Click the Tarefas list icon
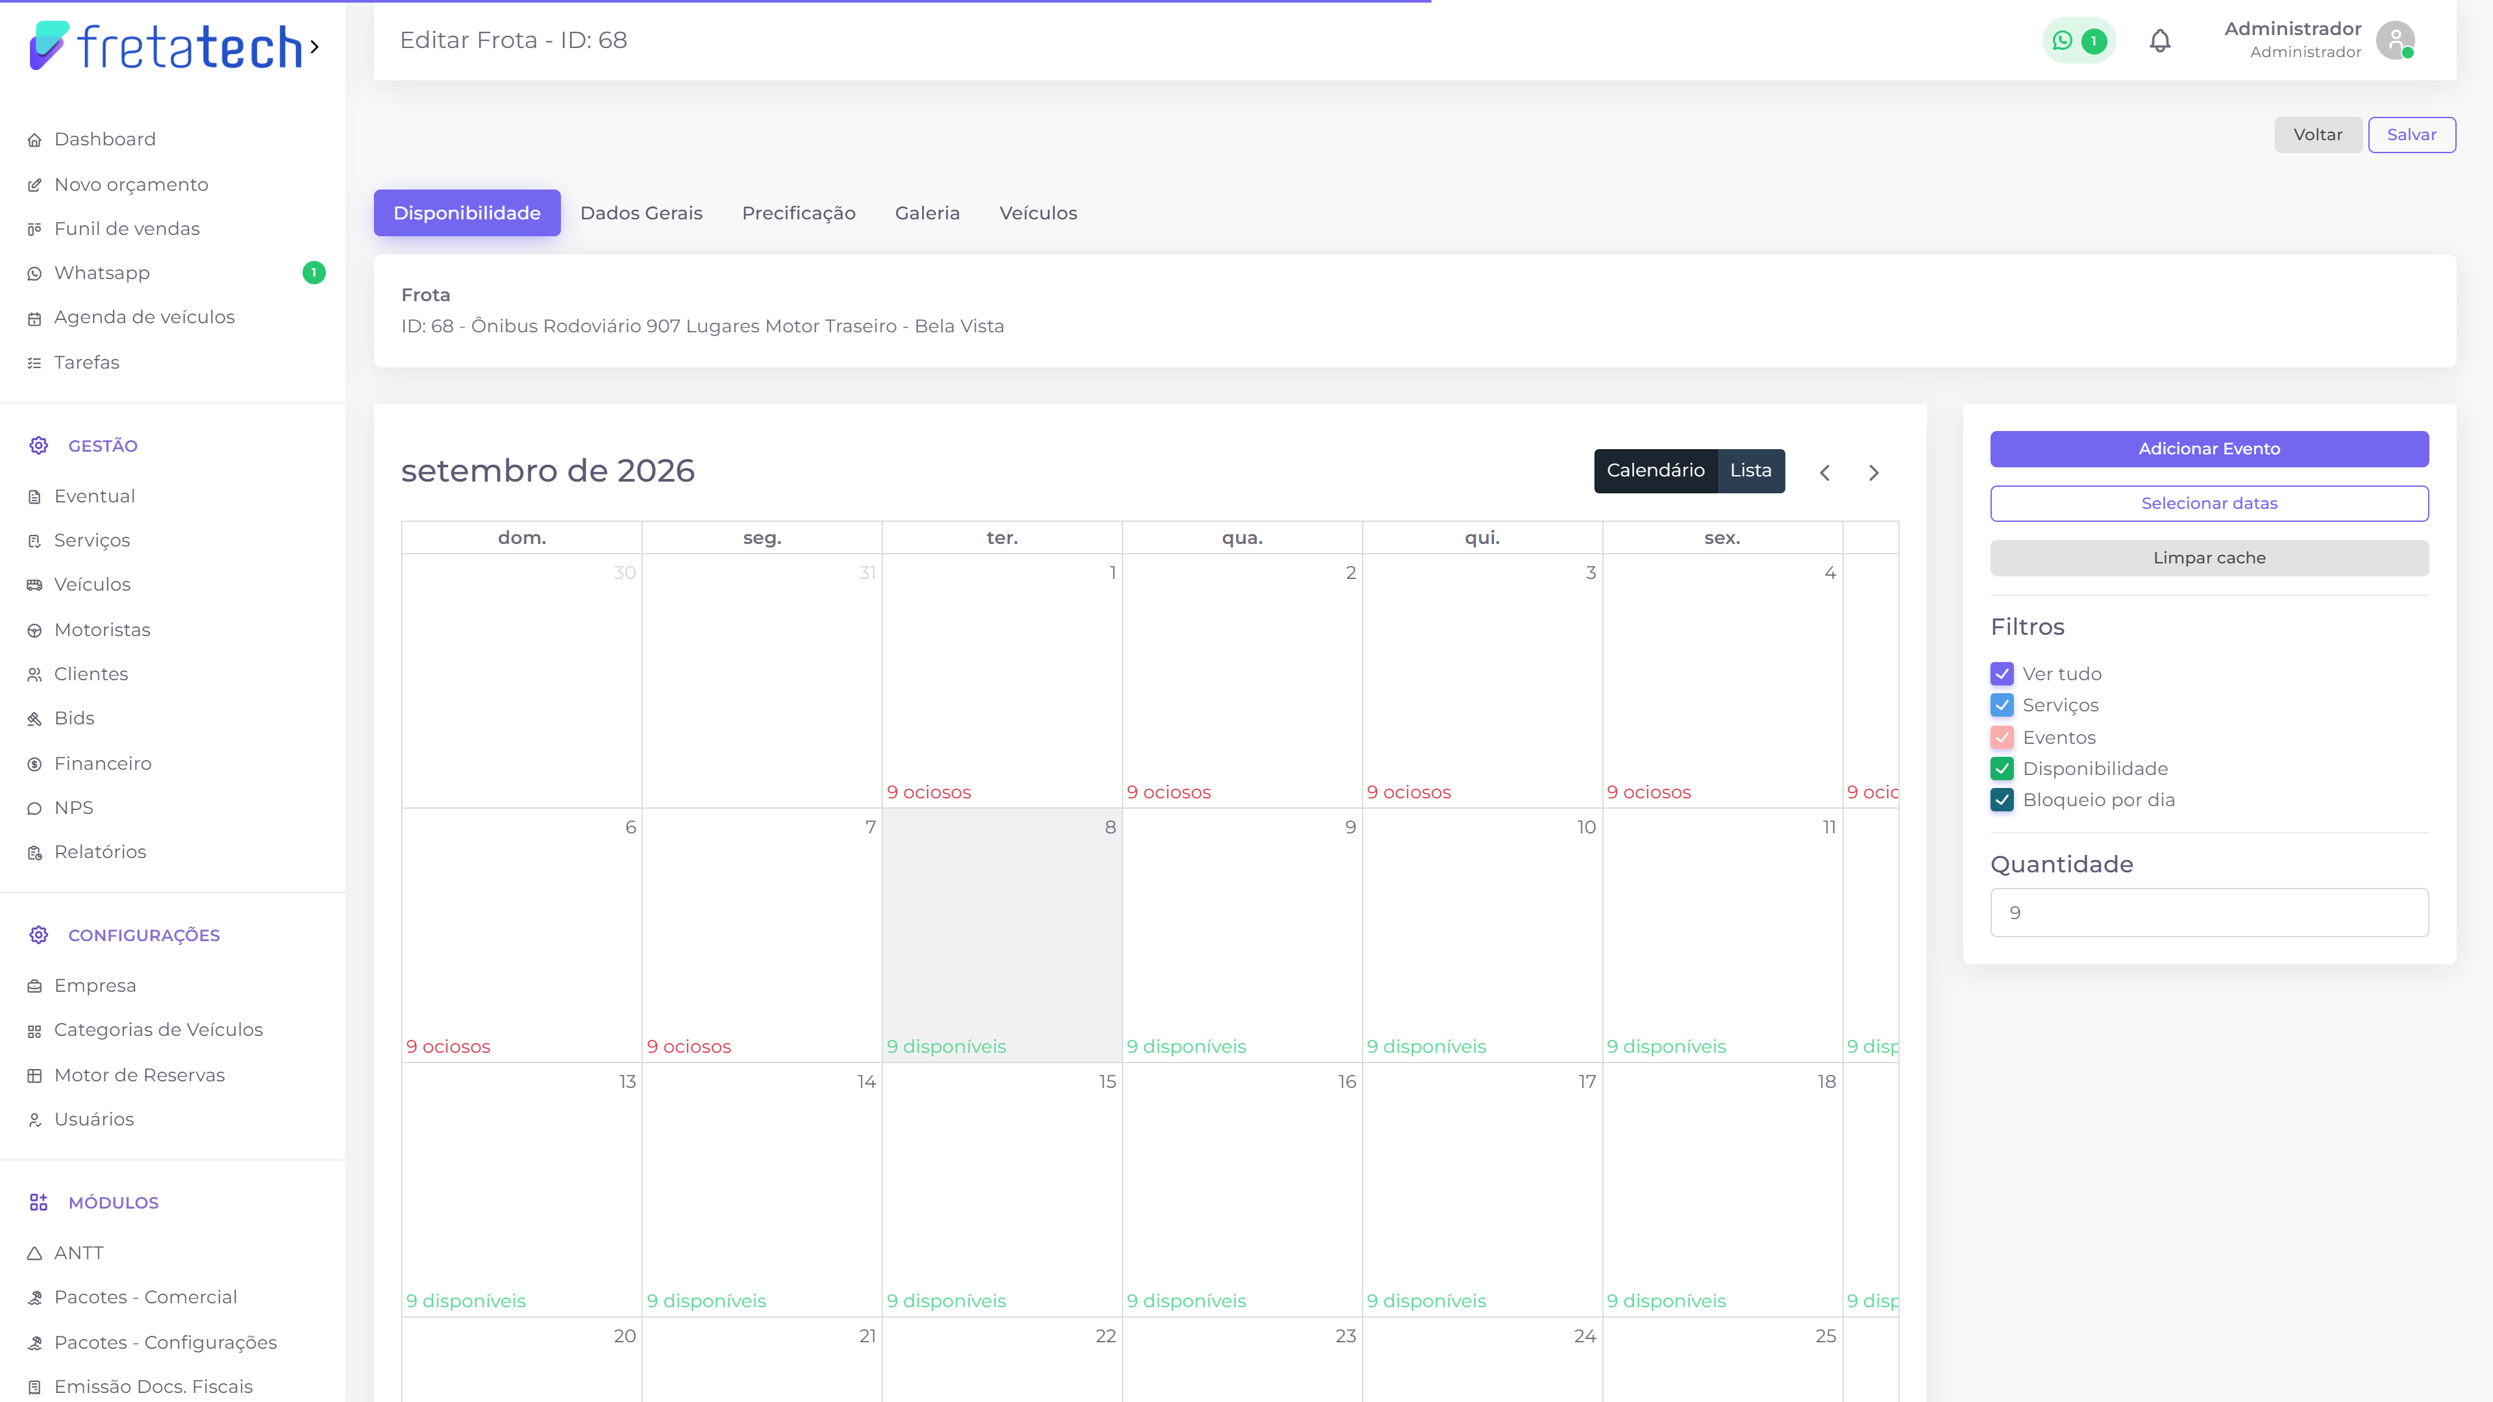 coord(35,363)
